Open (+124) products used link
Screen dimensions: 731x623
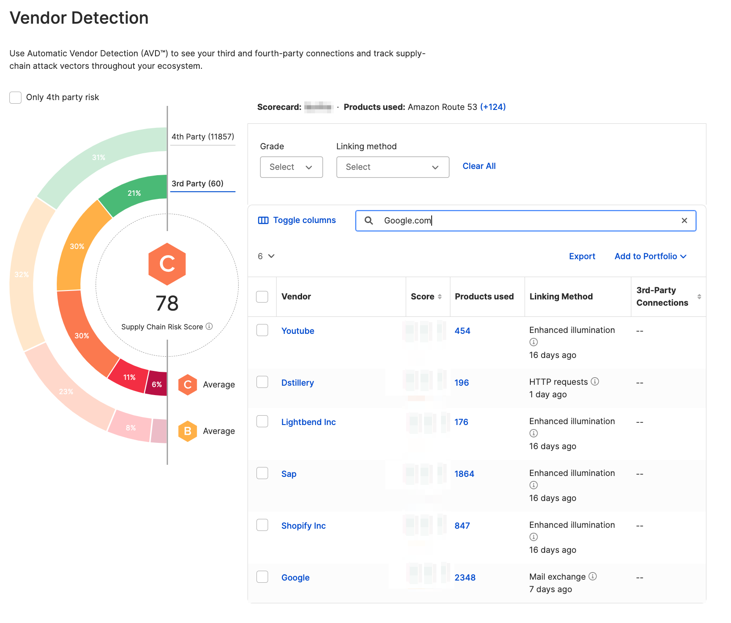click(493, 107)
